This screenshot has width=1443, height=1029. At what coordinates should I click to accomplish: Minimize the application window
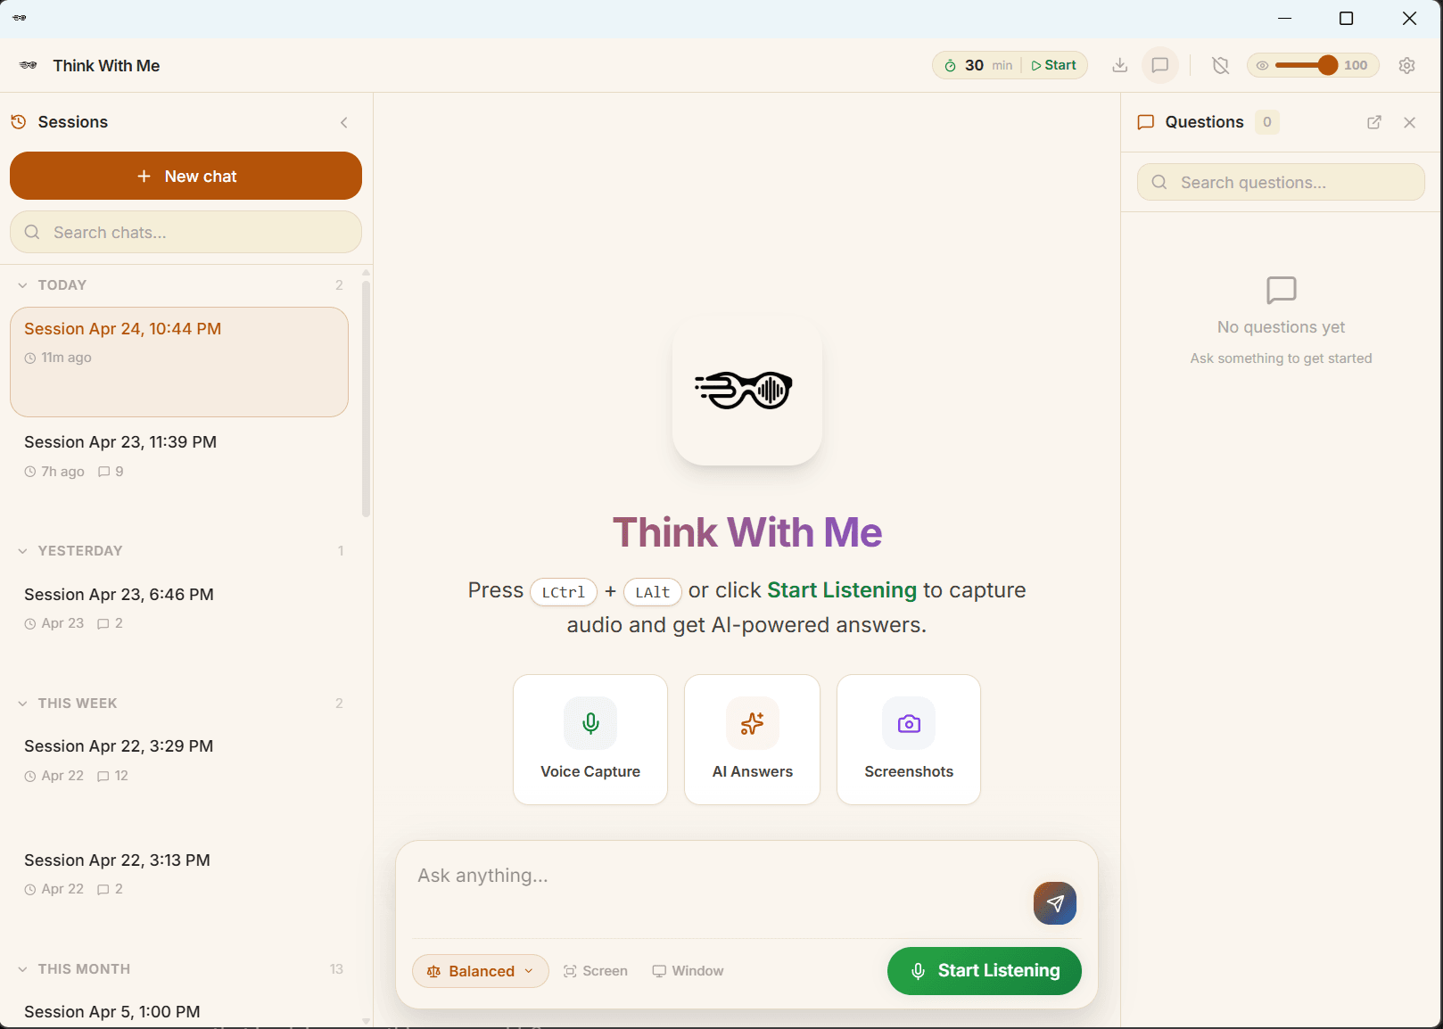tap(1285, 19)
